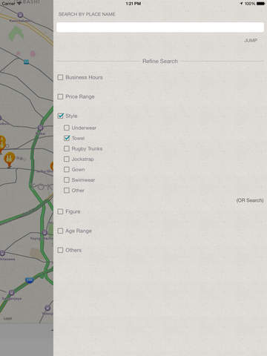The height and width of the screenshot is (356, 267).
Task: Expand the Others filter section
Action: [x=60, y=250]
